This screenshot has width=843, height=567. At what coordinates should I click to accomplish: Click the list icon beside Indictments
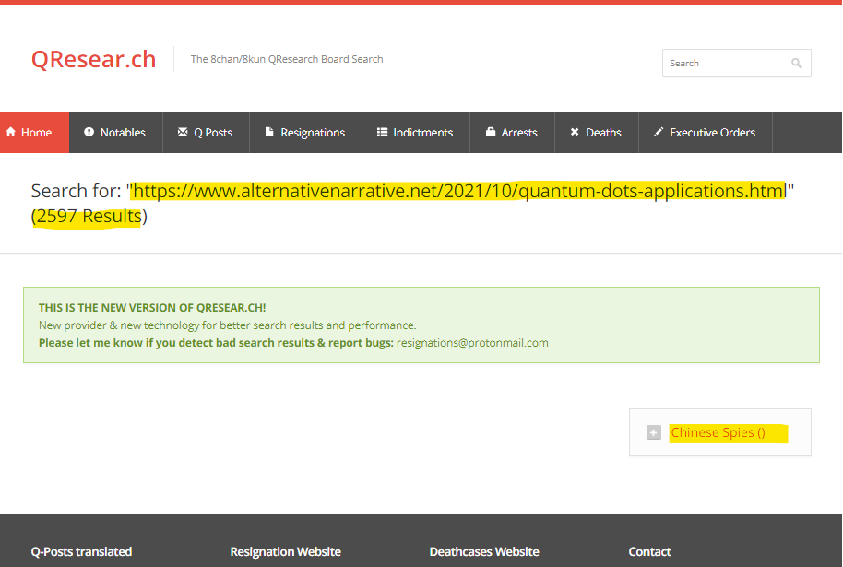(x=382, y=132)
